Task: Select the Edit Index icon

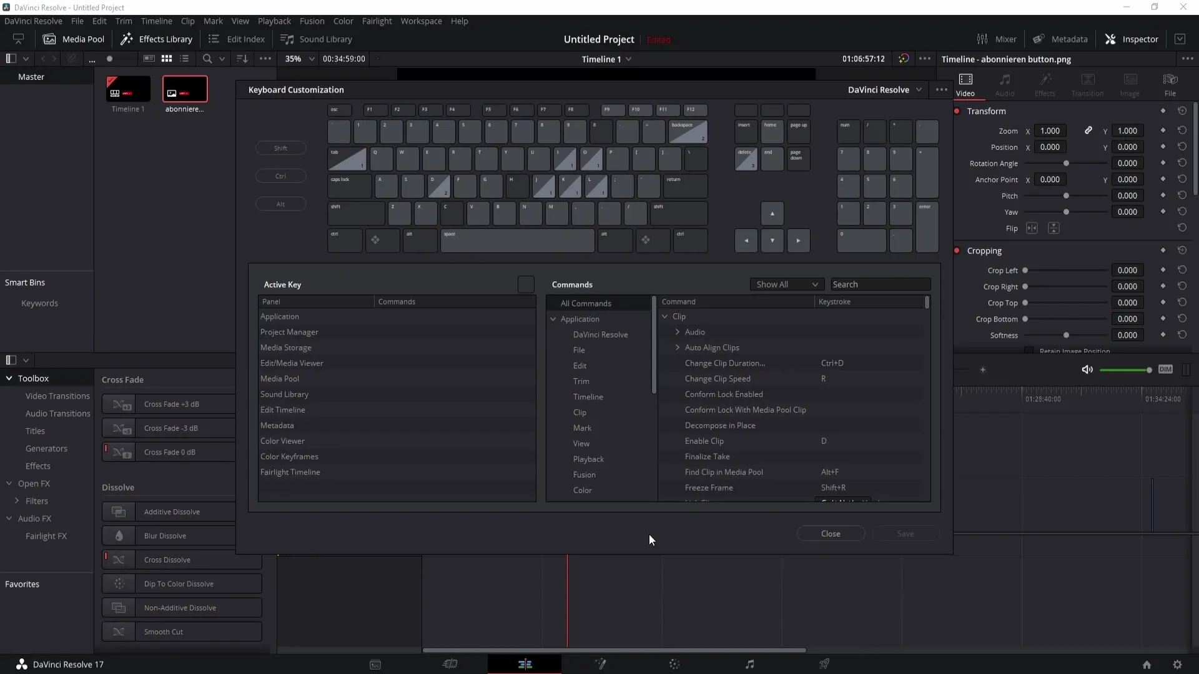Action: pos(214,39)
